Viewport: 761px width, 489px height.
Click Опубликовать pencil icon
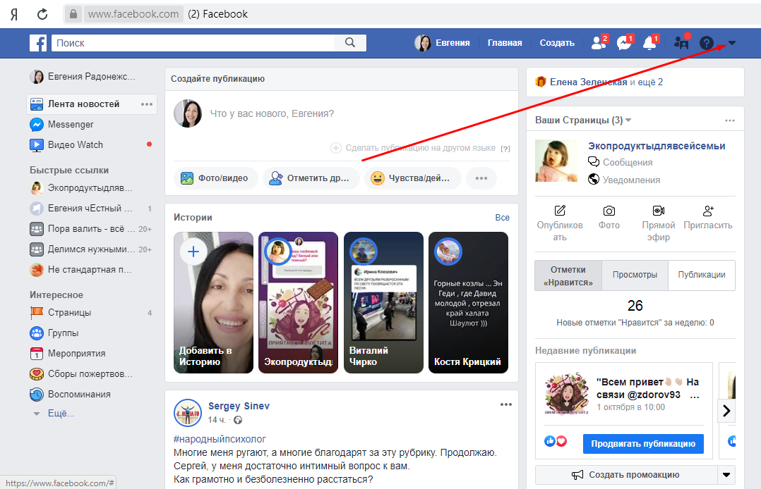click(x=560, y=211)
